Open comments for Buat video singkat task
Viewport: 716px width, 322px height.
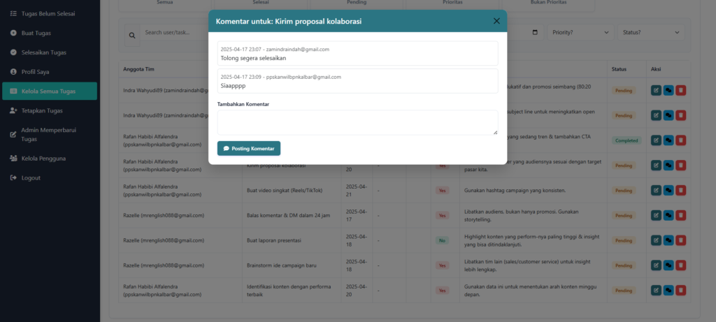pos(668,190)
